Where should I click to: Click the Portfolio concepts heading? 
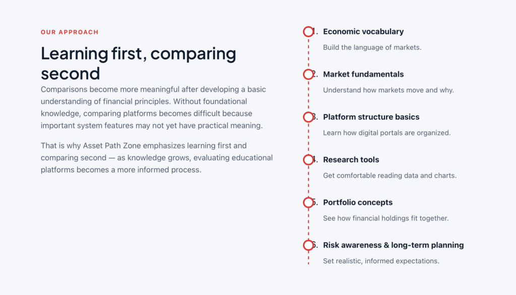358,203
